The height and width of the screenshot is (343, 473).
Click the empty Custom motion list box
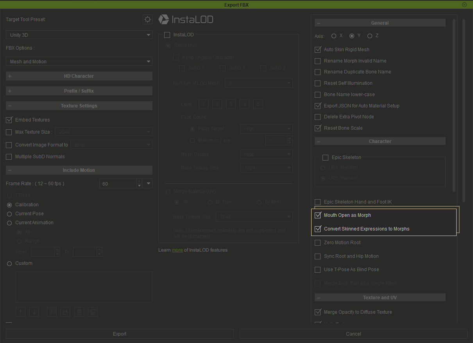[x=84, y=287]
